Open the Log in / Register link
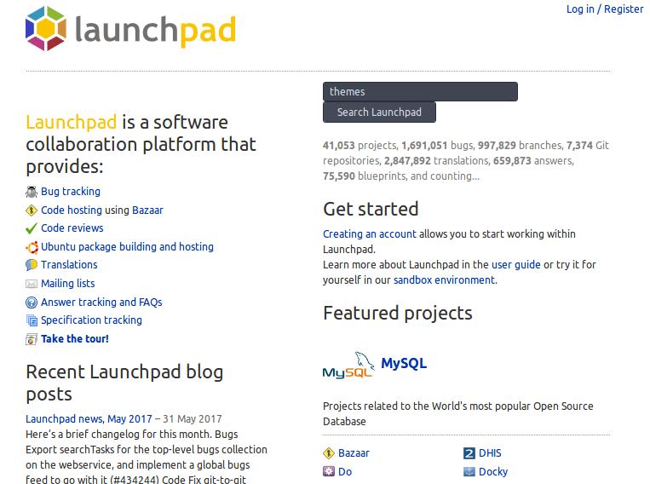The image size is (650, 484). tap(605, 9)
